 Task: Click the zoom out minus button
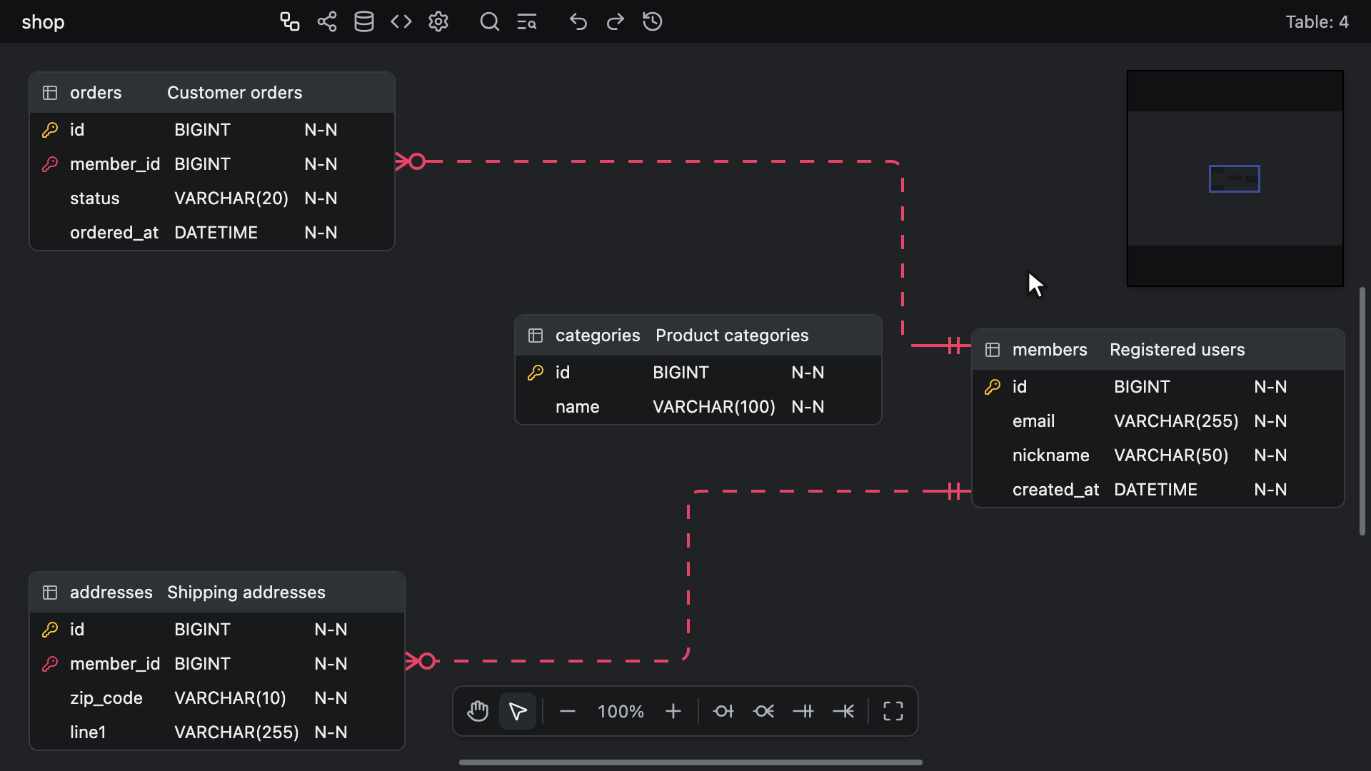[568, 711]
